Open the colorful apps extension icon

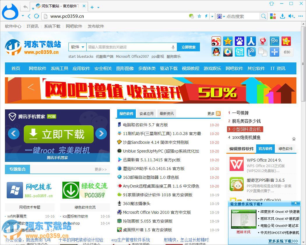[x=273, y=16]
